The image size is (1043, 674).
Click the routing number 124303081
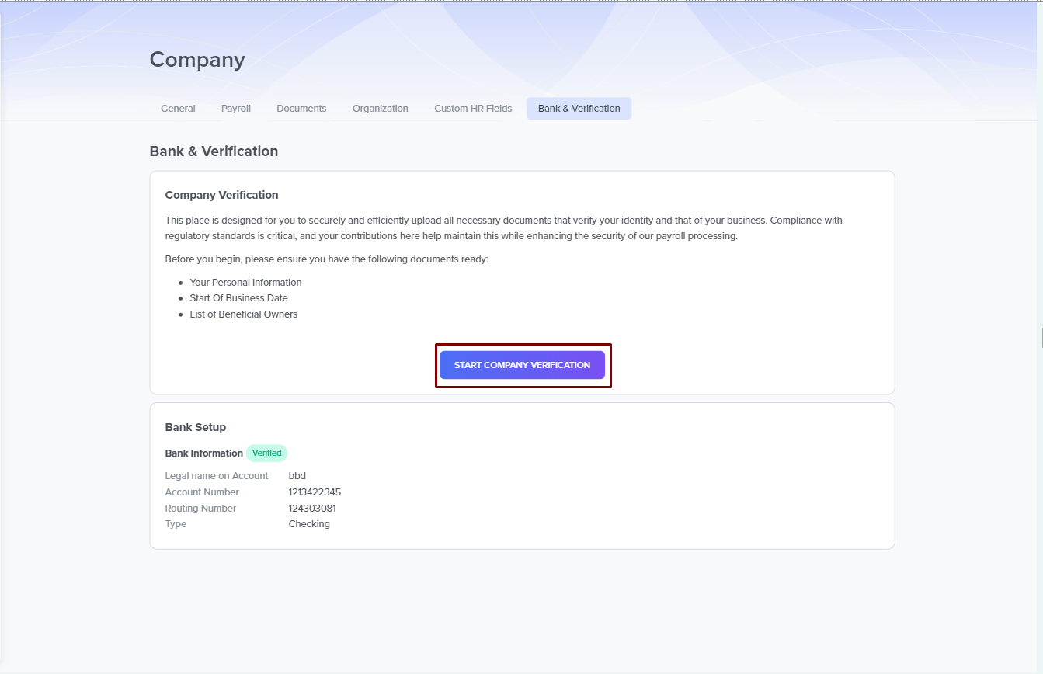click(312, 509)
